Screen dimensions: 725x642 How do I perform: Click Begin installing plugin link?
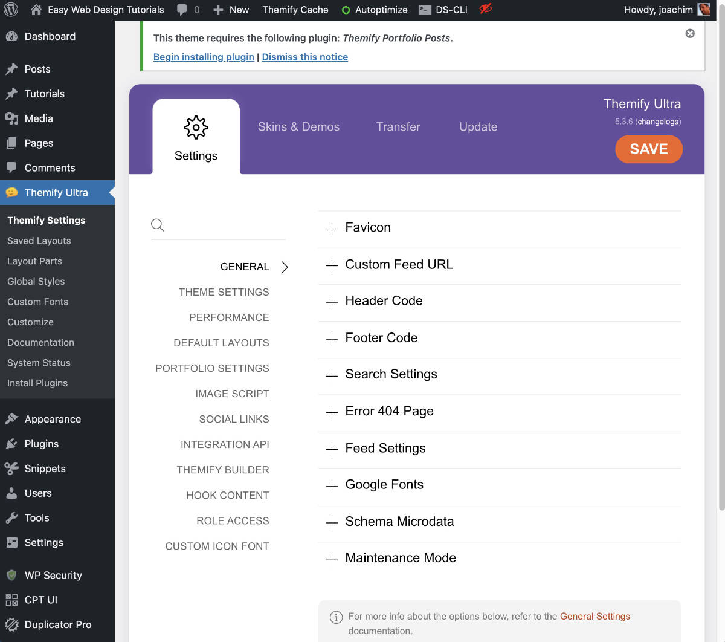[204, 57]
